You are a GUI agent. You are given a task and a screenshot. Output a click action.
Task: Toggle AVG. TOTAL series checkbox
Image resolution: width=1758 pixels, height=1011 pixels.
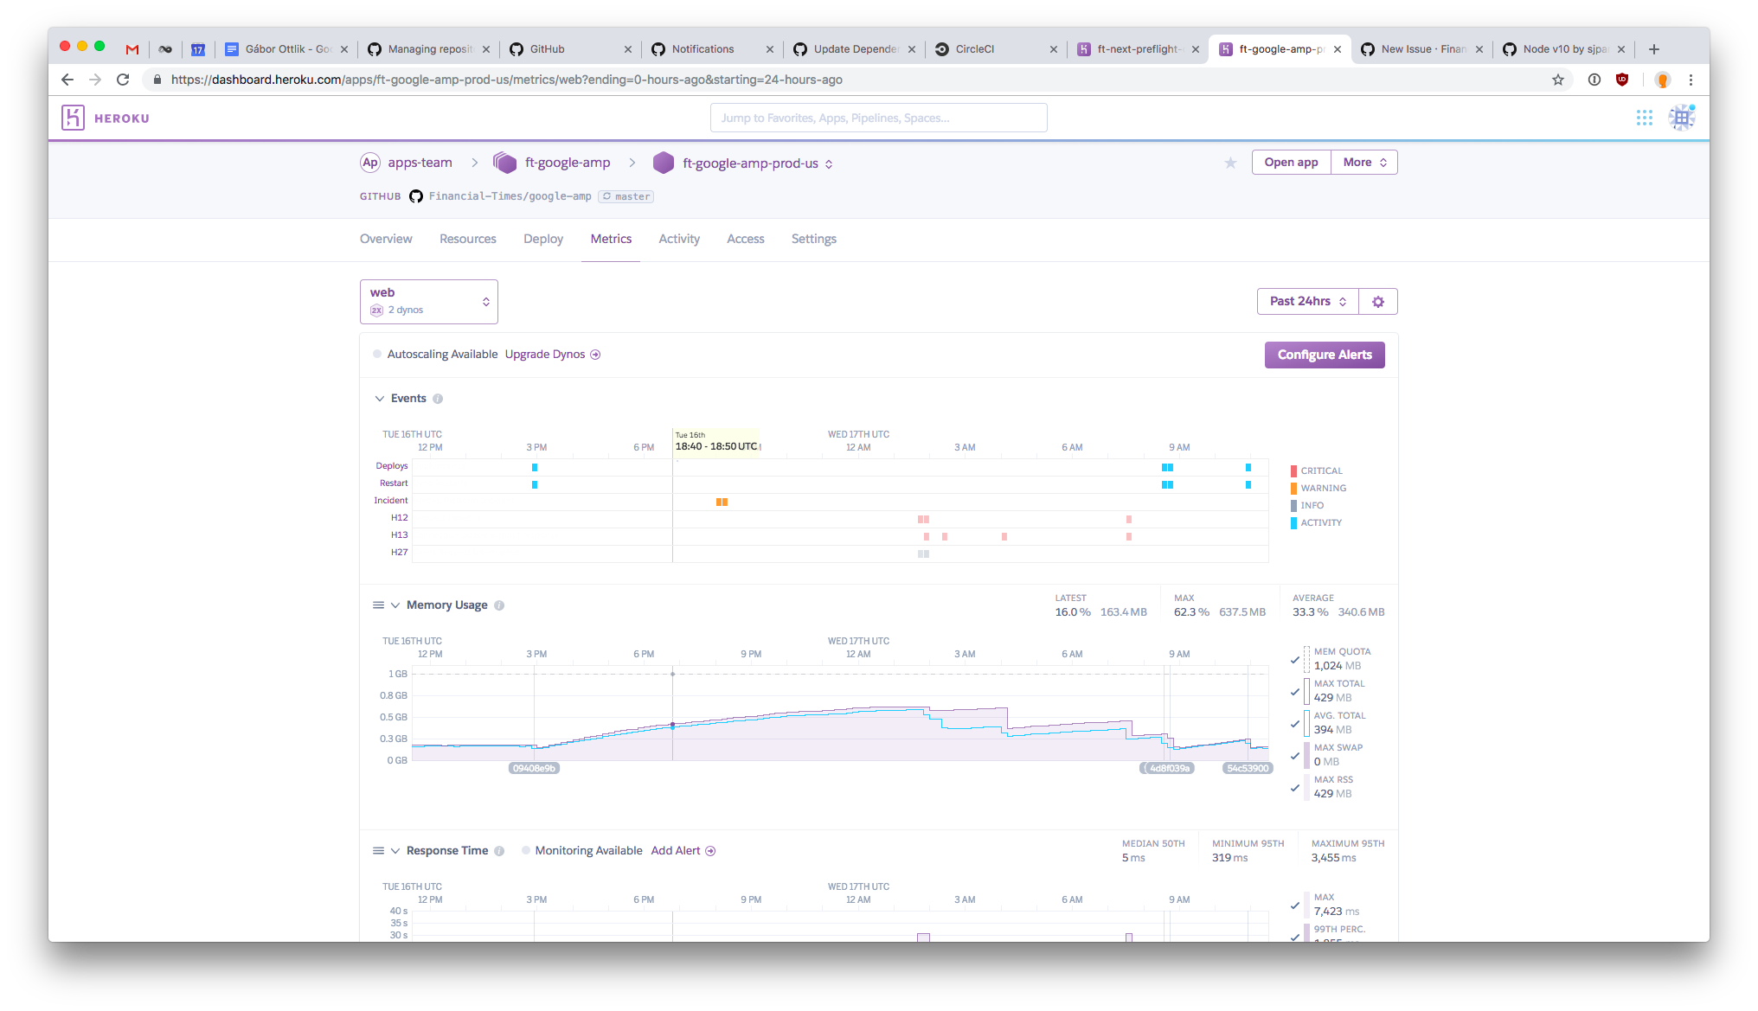coord(1295,724)
